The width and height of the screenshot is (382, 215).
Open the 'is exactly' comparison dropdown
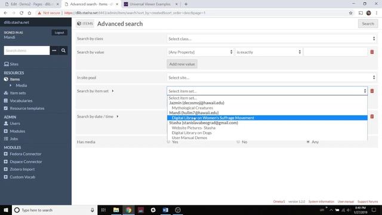pyautogui.click(x=269, y=52)
